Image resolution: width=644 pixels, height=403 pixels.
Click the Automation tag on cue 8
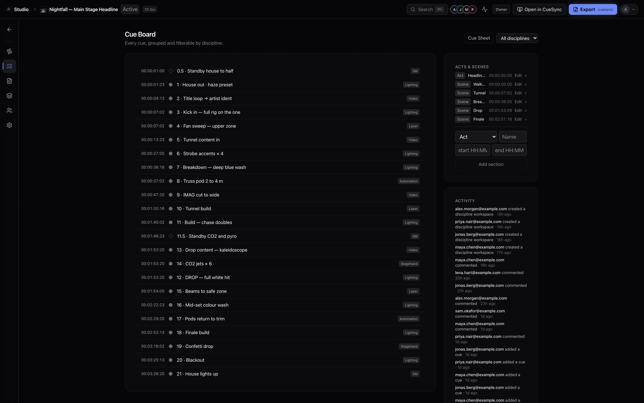pyautogui.click(x=408, y=181)
